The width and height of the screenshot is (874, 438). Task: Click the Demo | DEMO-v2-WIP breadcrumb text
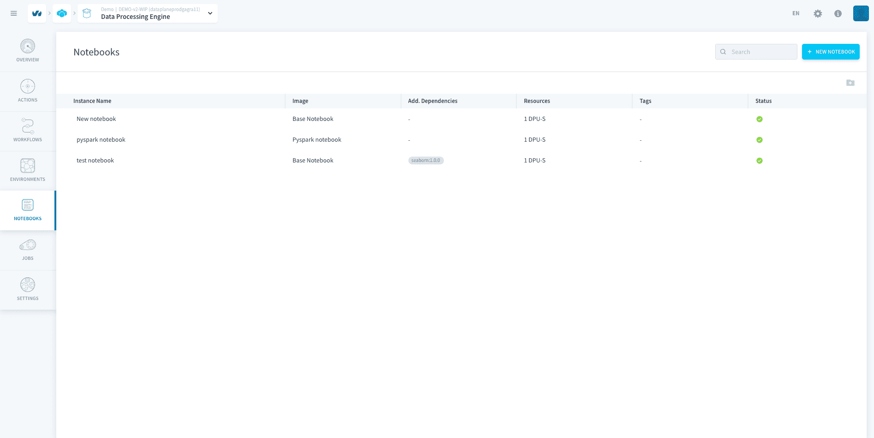click(x=150, y=9)
